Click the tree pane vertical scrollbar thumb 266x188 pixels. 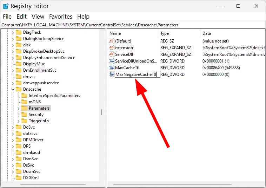[102, 112]
